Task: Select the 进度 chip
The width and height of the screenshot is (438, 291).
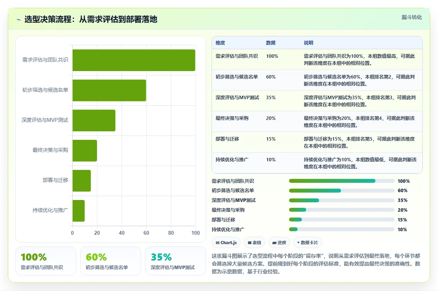Action: 279,243
